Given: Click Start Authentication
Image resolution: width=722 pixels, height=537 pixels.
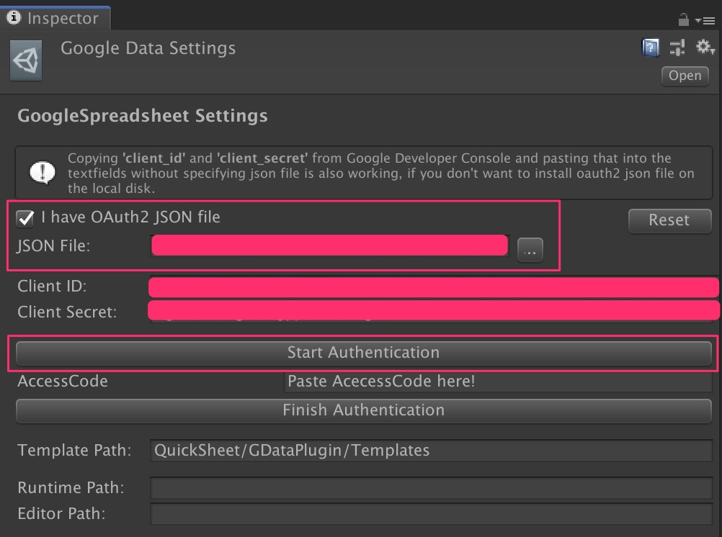Looking at the screenshot, I should point(363,353).
